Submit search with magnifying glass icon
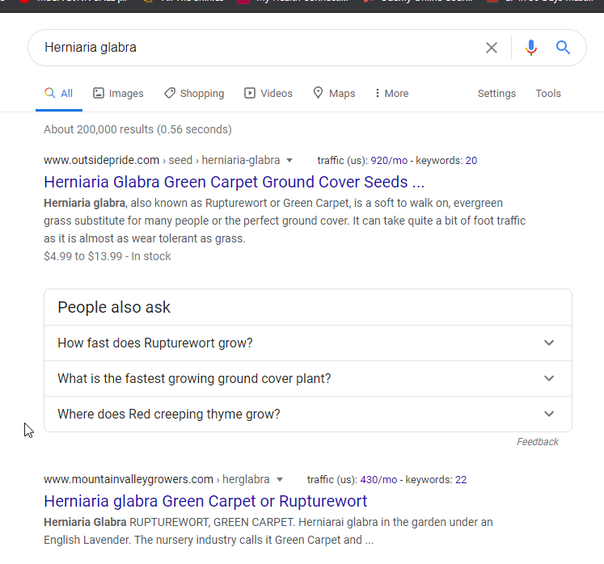Viewport: 604px width, 564px height. (x=563, y=48)
